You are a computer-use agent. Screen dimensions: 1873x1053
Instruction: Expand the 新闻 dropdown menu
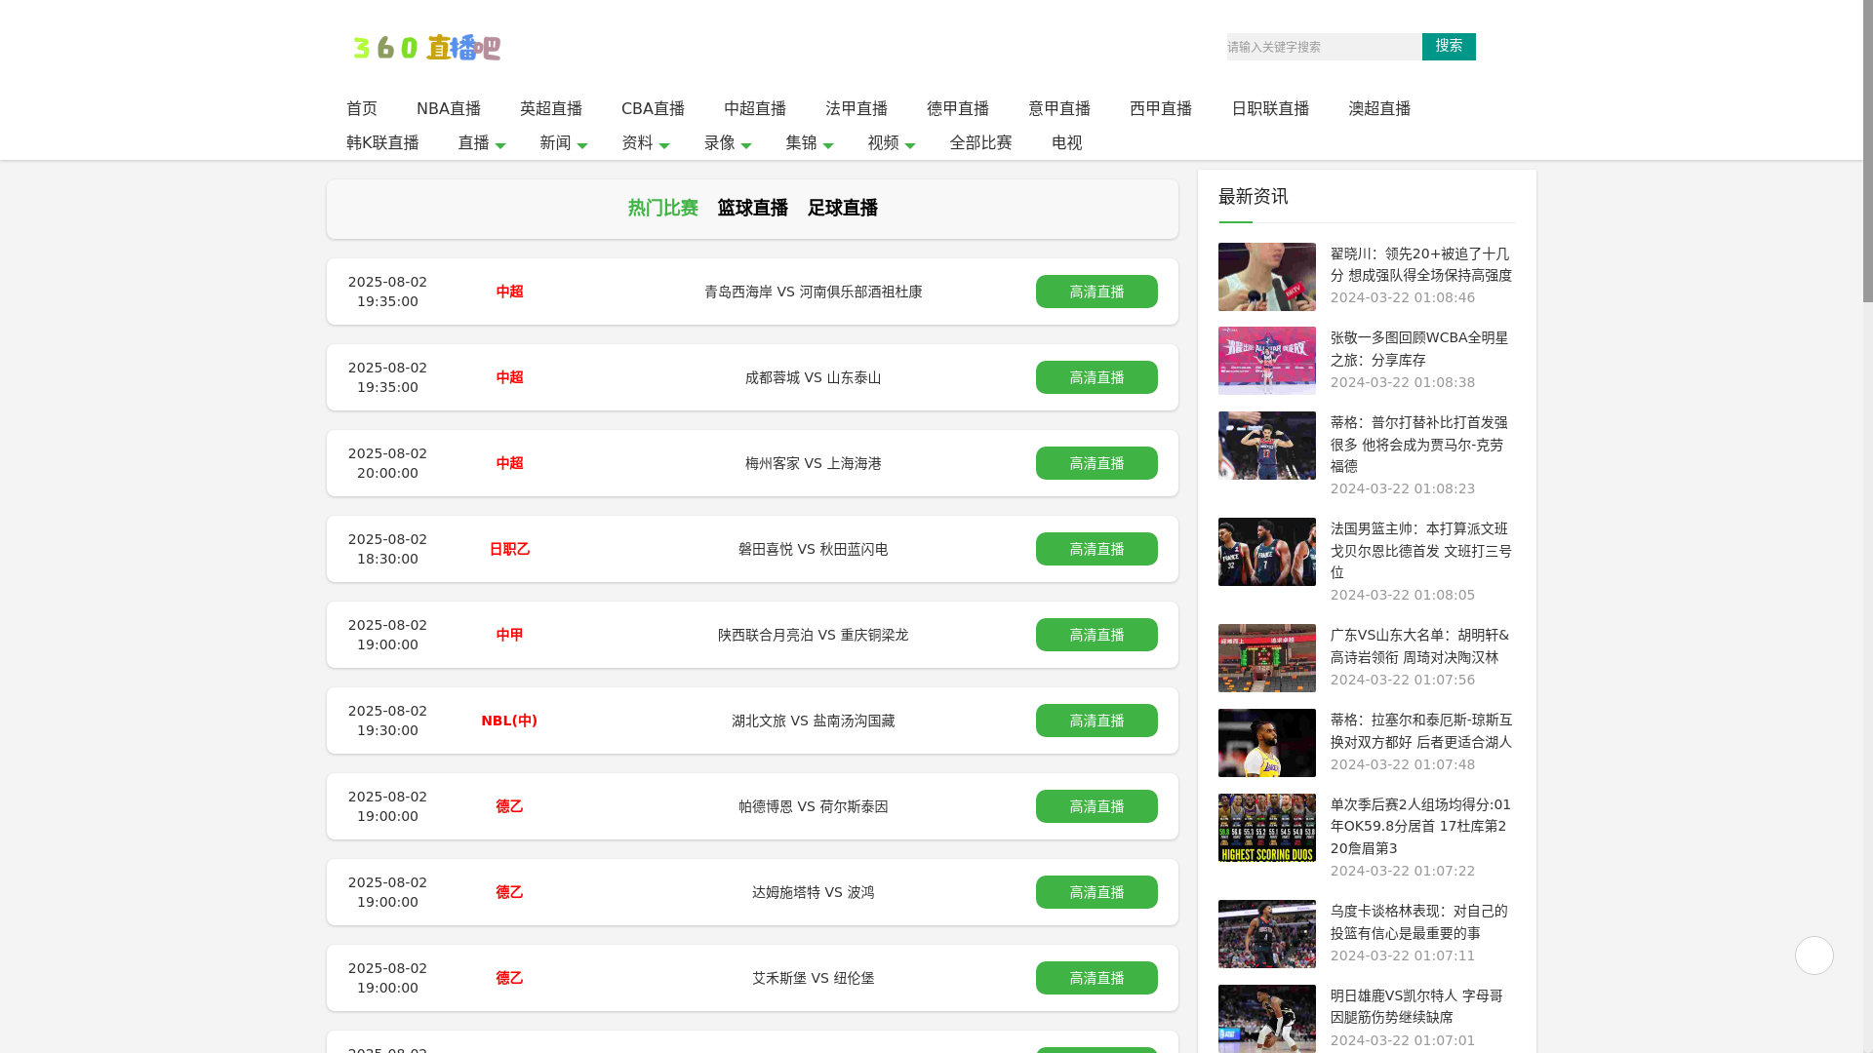click(563, 142)
